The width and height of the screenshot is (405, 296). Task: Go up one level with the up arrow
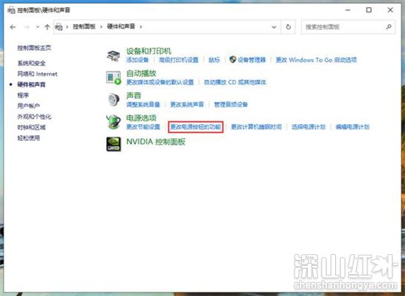click(x=47, y=26)
